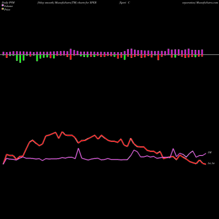Click the '1M' volume value label
Viewport: 219px width, 219px height.
coord(209,152)
